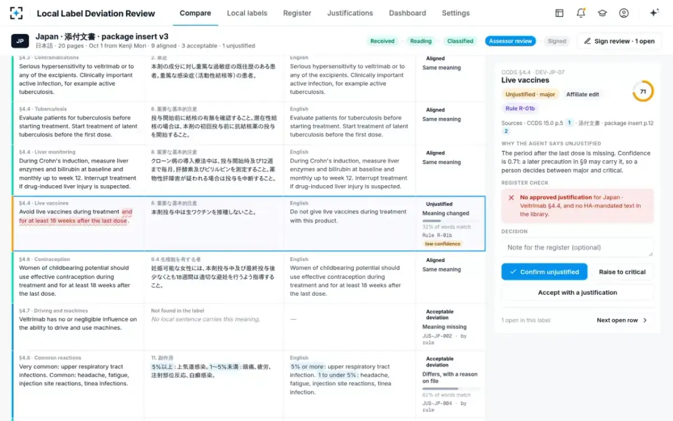Open source reference 2 for package insert
Viewport: 673px width, 421px height.
(506, 131)
